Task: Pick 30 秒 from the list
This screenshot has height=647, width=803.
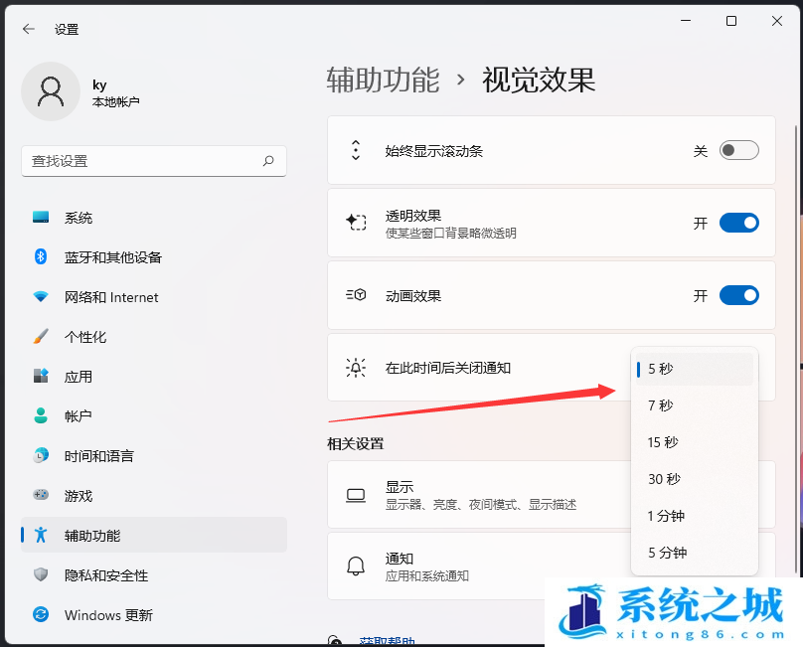Action: coord(695,479)
